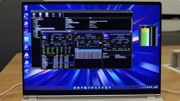Select memory module #7 BANK row
The width and height of the screenshot is (180, 101).
[x=88, y=58]
